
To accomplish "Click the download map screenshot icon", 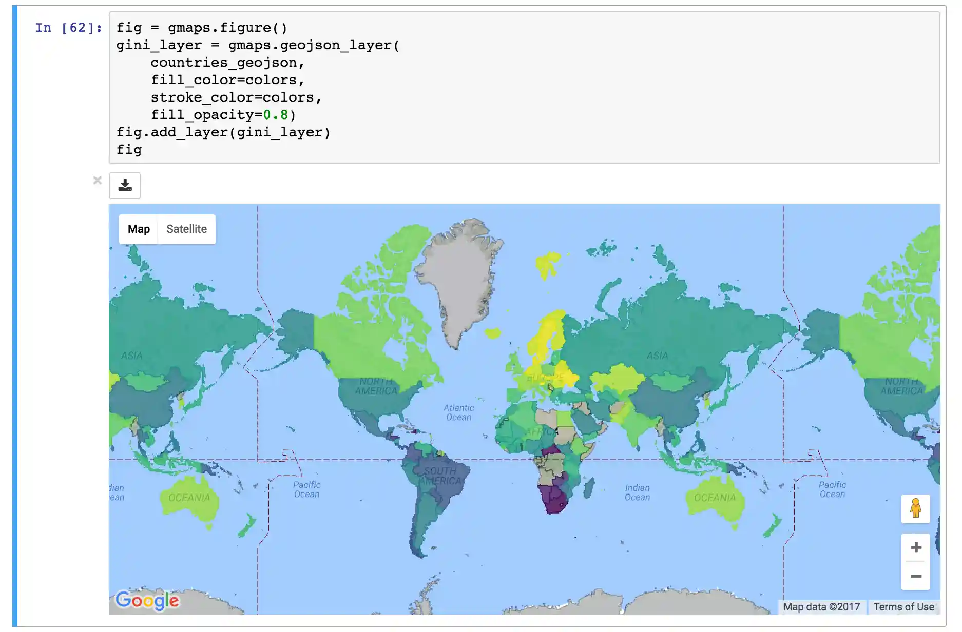I will pyautogui.click(x=125, y=185).
